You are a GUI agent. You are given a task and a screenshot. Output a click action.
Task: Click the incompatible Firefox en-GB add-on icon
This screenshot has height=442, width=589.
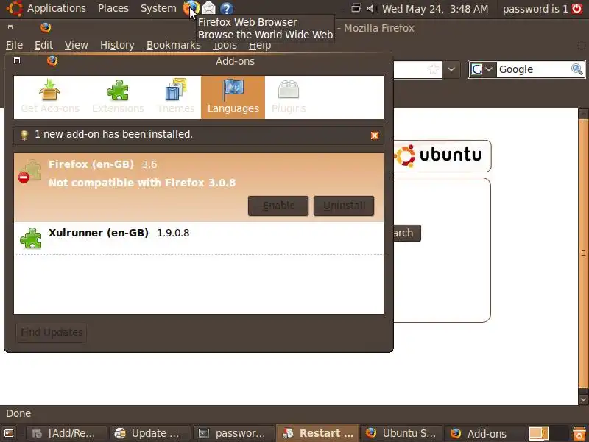(30, 171)
